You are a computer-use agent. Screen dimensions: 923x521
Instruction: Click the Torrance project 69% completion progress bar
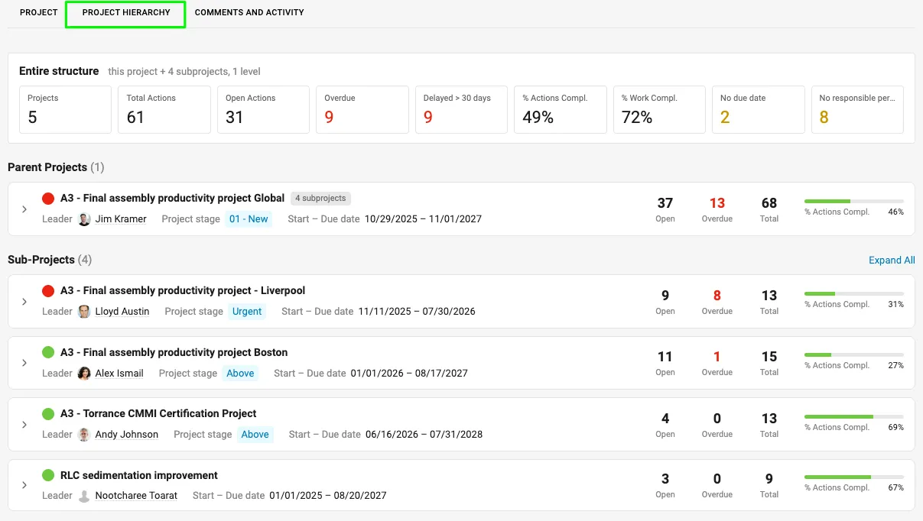[x=854, y=417]
